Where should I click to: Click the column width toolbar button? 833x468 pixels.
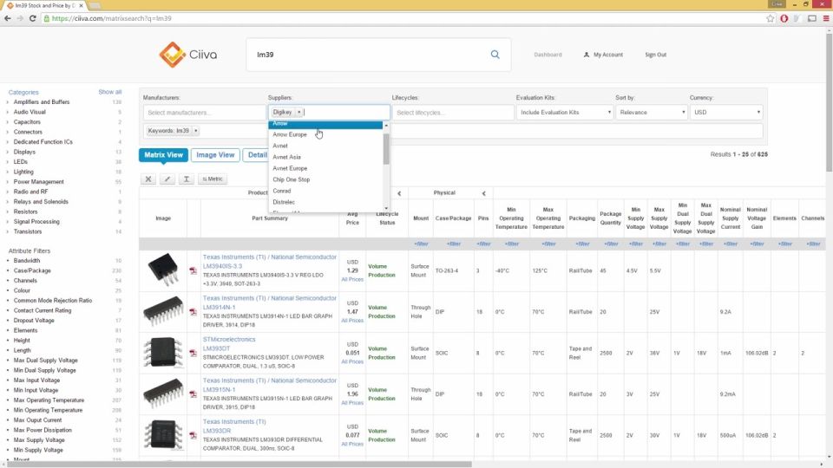[187, 179]
